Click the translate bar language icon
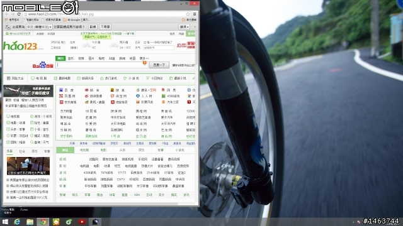403x226 pixels. (8, 26)
